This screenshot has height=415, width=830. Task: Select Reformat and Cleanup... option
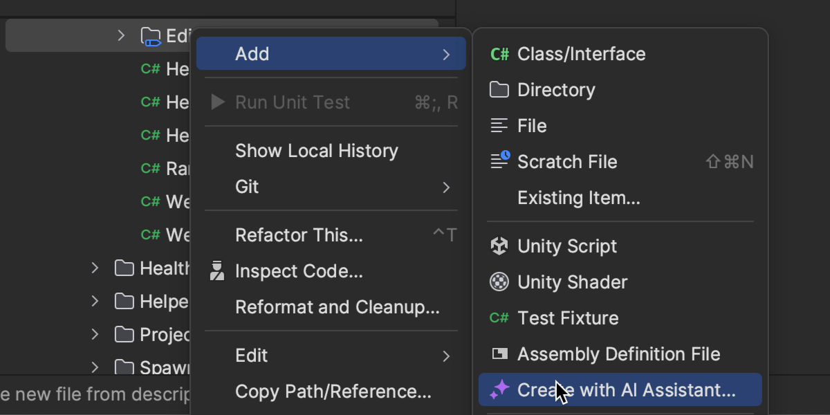point(337,307)
